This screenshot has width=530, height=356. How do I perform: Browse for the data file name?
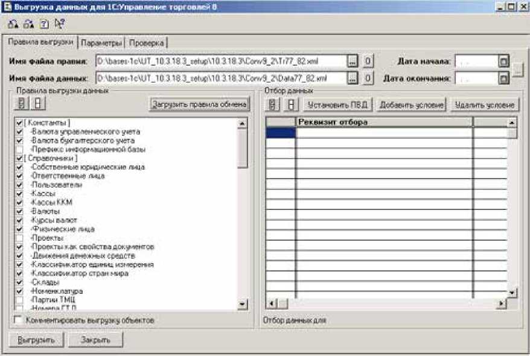point(353,78)
